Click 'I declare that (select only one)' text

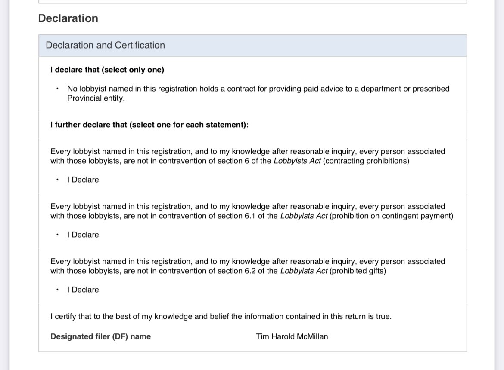(107, 70)
